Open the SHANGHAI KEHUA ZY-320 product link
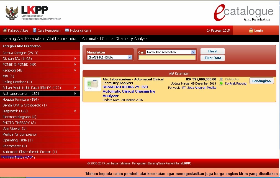280x178 pixels. click(x=129, y=91)
